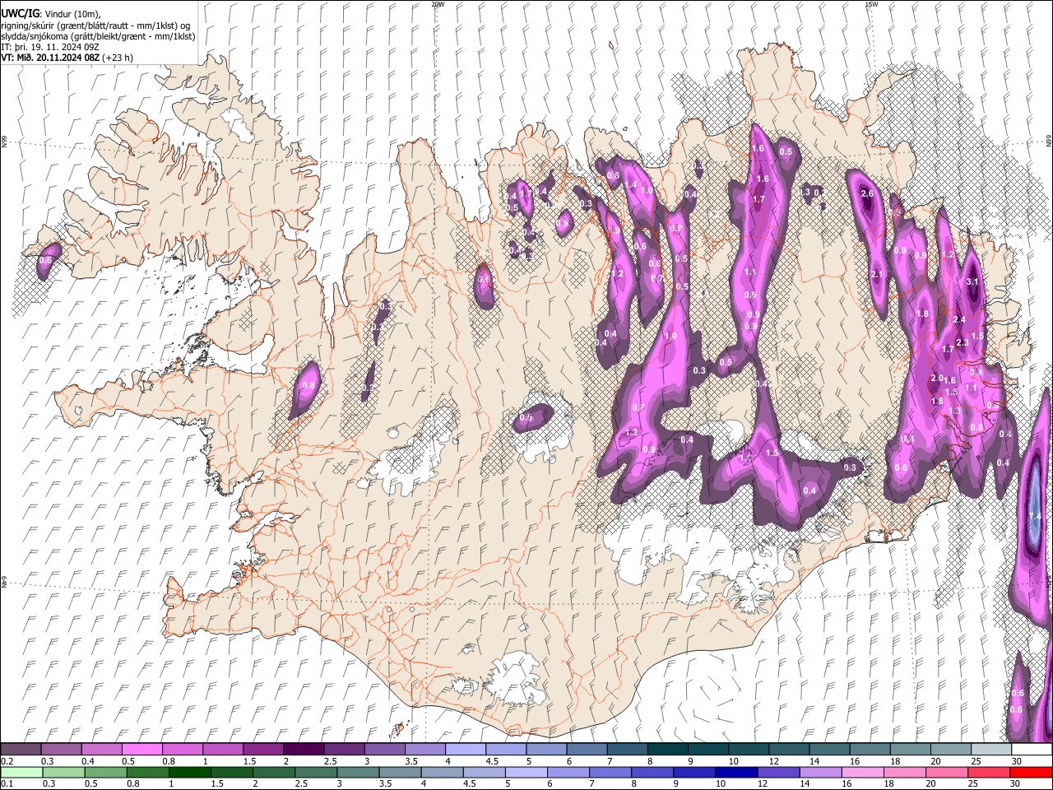Select the pale green 0.1 swatch in lower legend row
Image resolution: width=1053 pixels, height=790 pixels.
click(21, 773)
